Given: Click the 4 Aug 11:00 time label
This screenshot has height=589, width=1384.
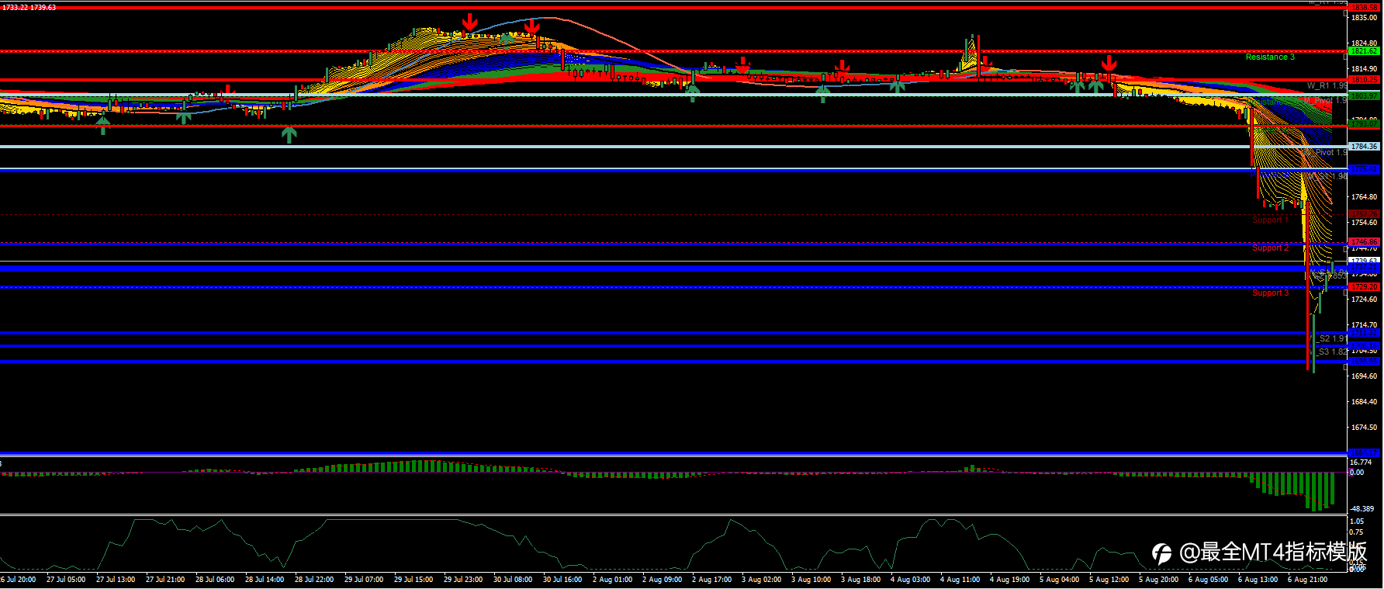Looking at the screenshot, I should pyautogui.click(x=960, y=580).
